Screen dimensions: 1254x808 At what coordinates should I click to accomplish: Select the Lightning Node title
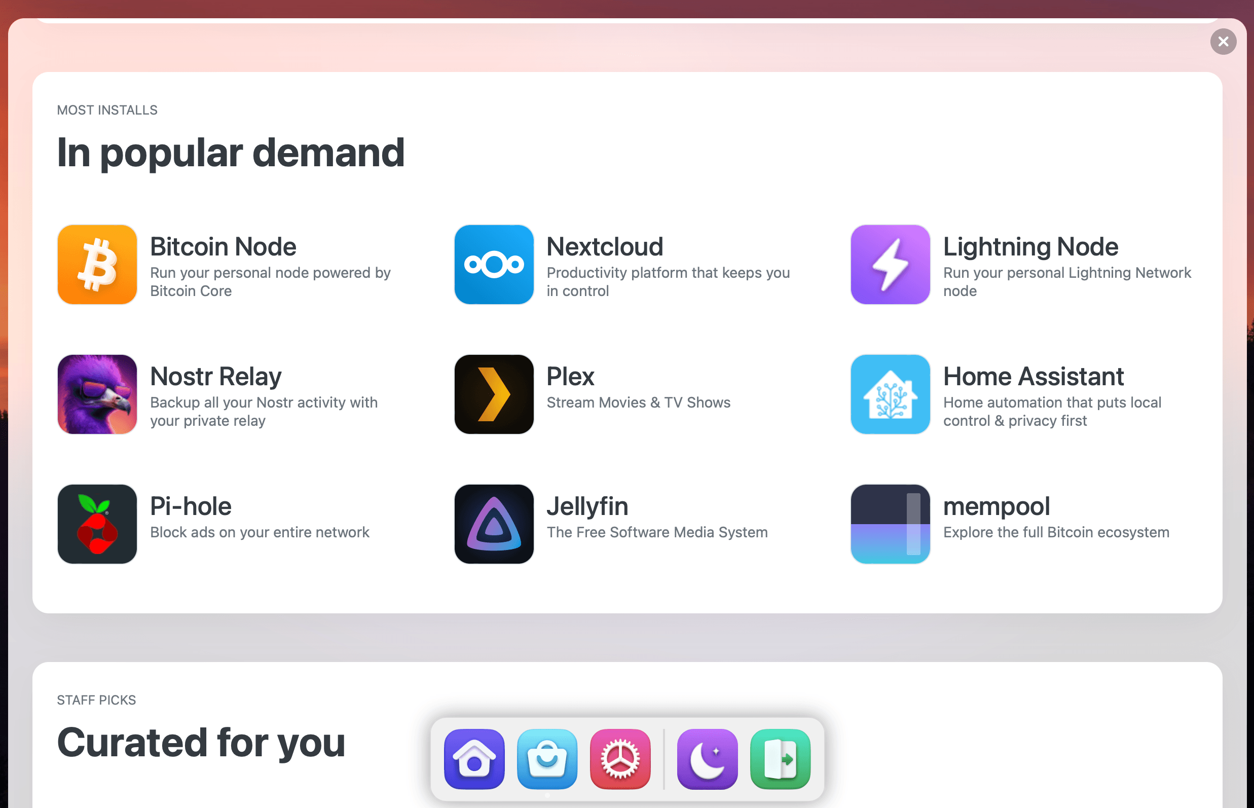(x=1030, y=246)
